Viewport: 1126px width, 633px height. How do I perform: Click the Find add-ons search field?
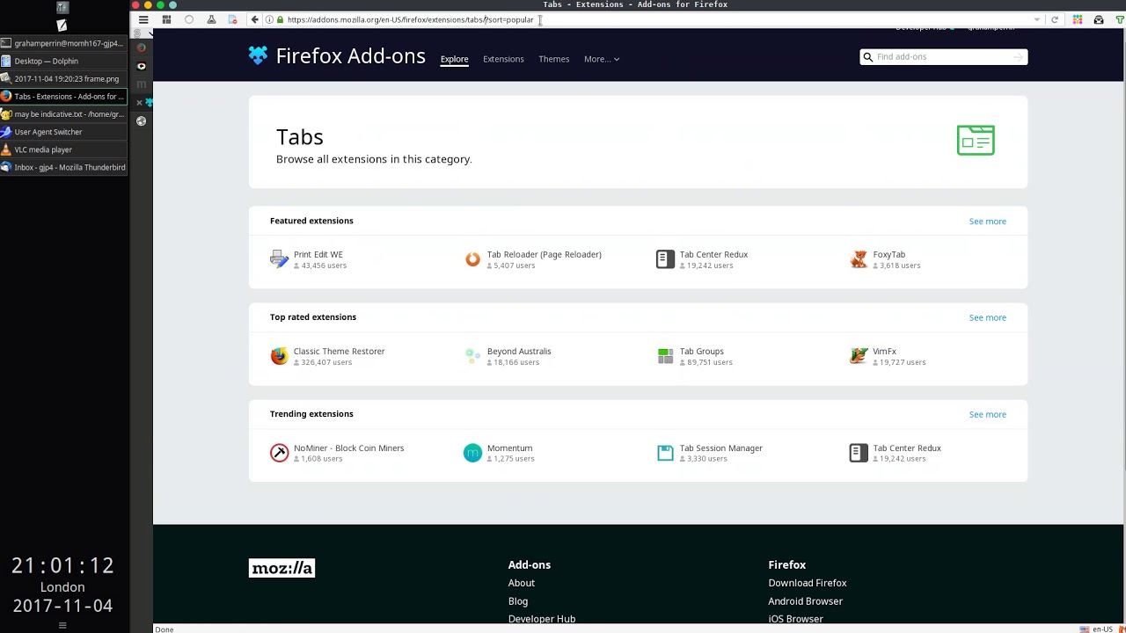(943, 57)
